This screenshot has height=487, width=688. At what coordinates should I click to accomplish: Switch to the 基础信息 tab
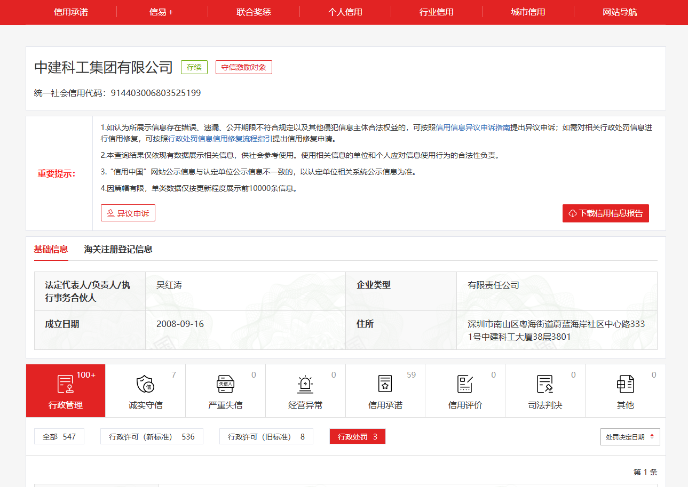(x=51, y=249)
